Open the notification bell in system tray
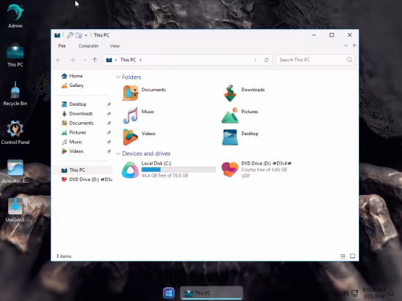Image resolution: width=402 pixels, height=301 pixels. [392, 293]
